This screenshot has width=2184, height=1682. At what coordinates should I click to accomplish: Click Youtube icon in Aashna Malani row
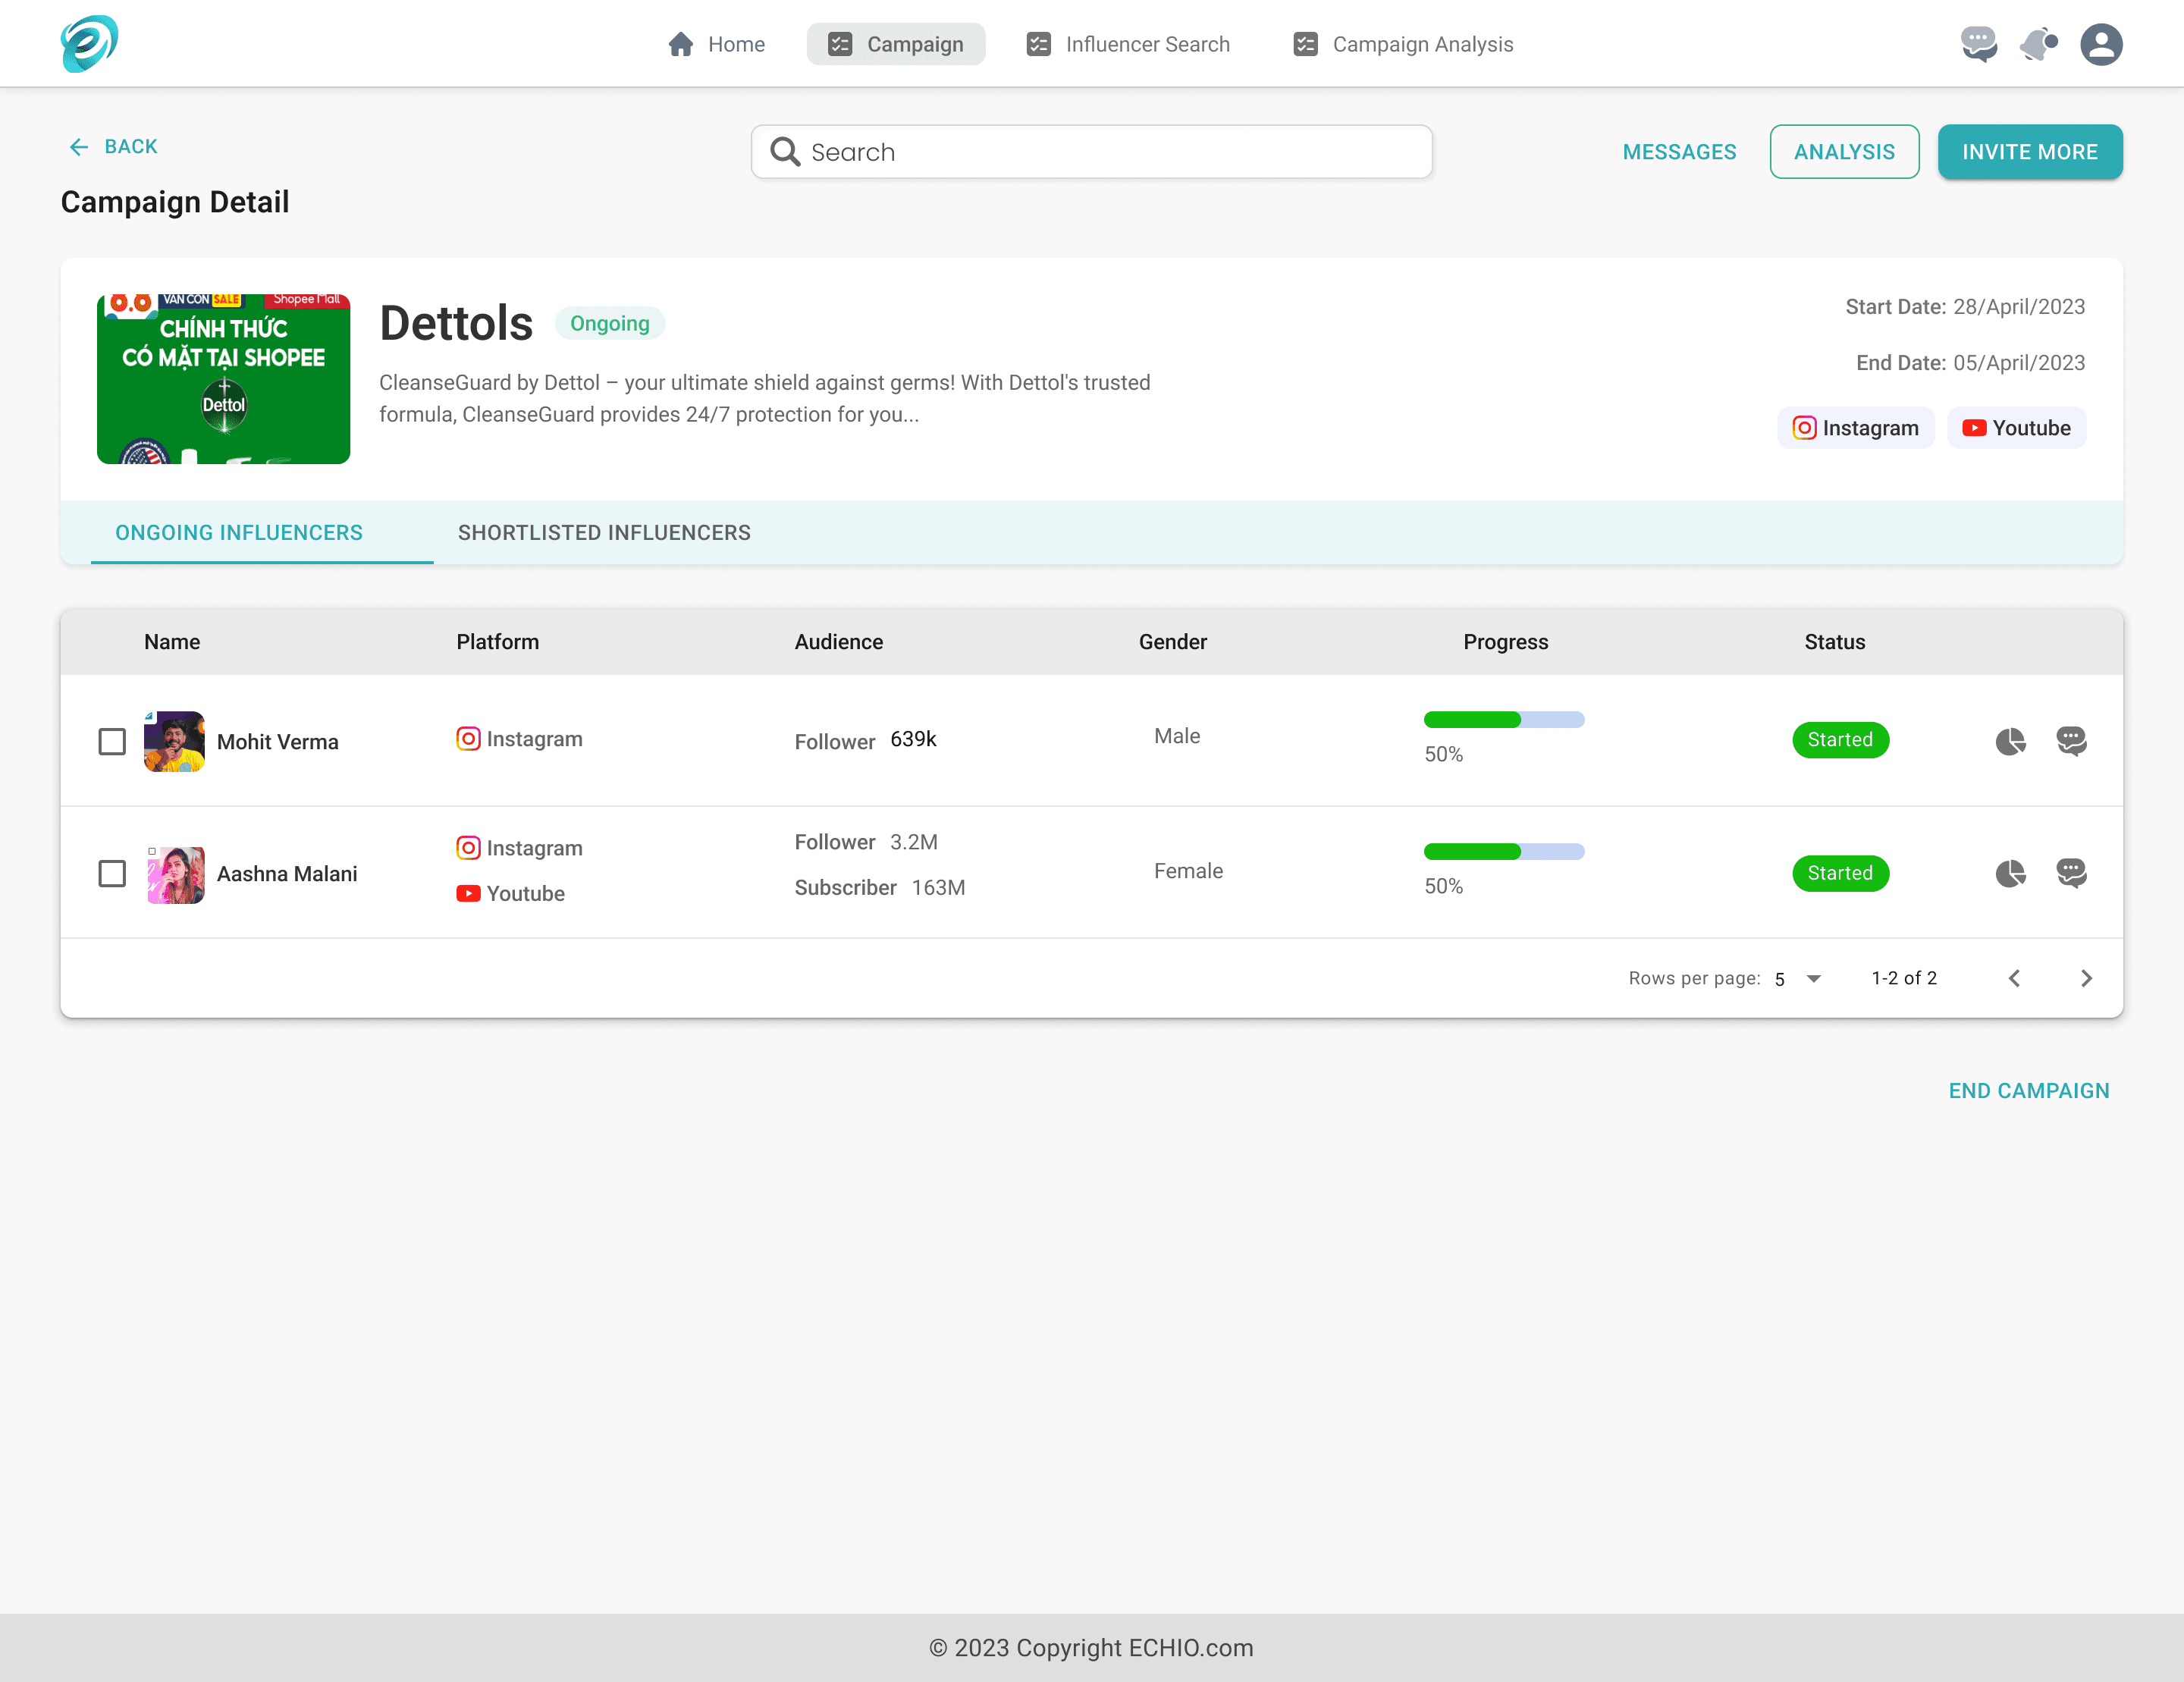pos(468,894)
